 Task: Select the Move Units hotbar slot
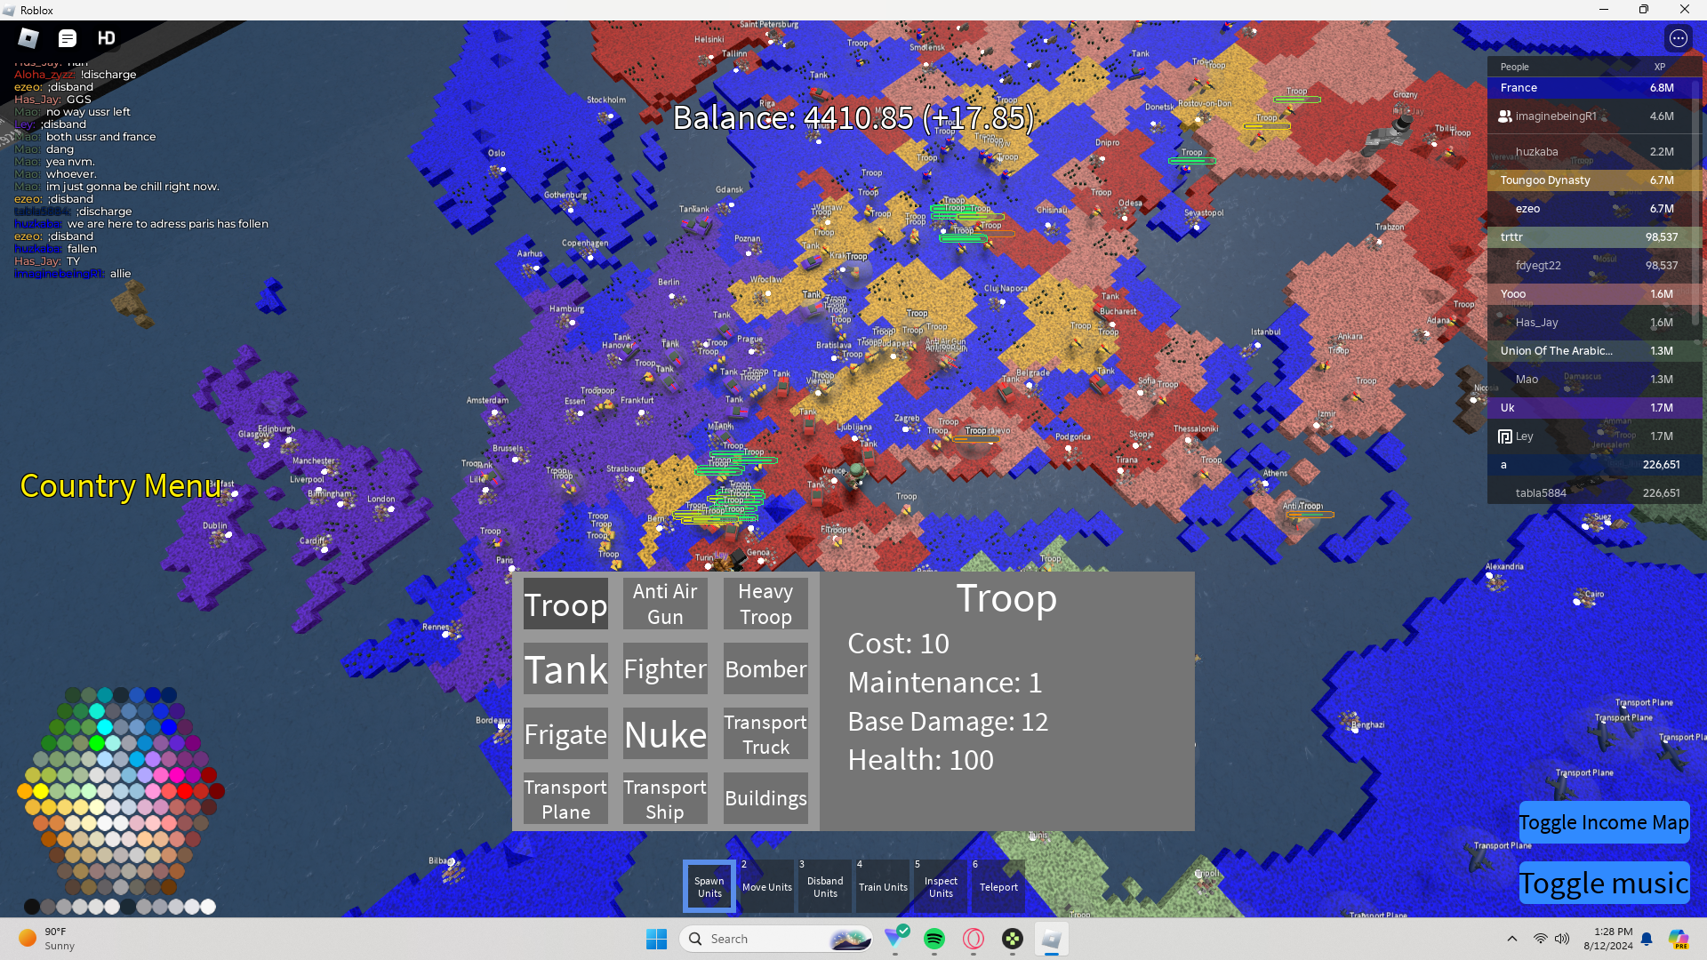[x=766, y=886]
